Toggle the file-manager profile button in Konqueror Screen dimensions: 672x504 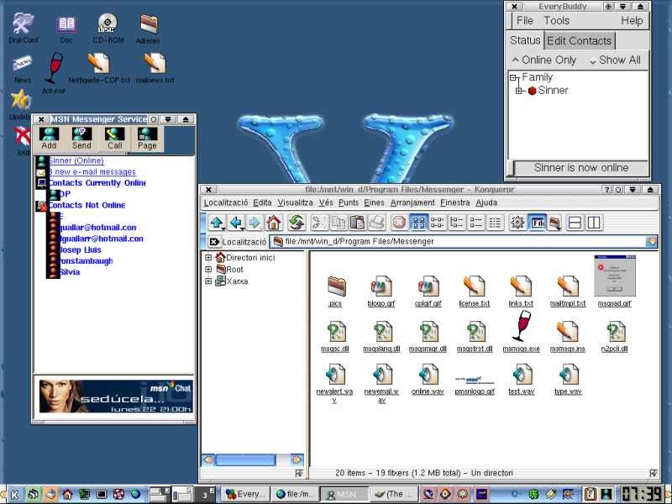pos(537,223)
